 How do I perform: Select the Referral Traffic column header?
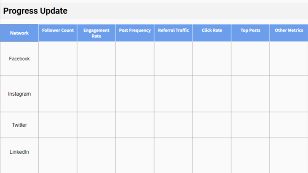pos(173,33)
